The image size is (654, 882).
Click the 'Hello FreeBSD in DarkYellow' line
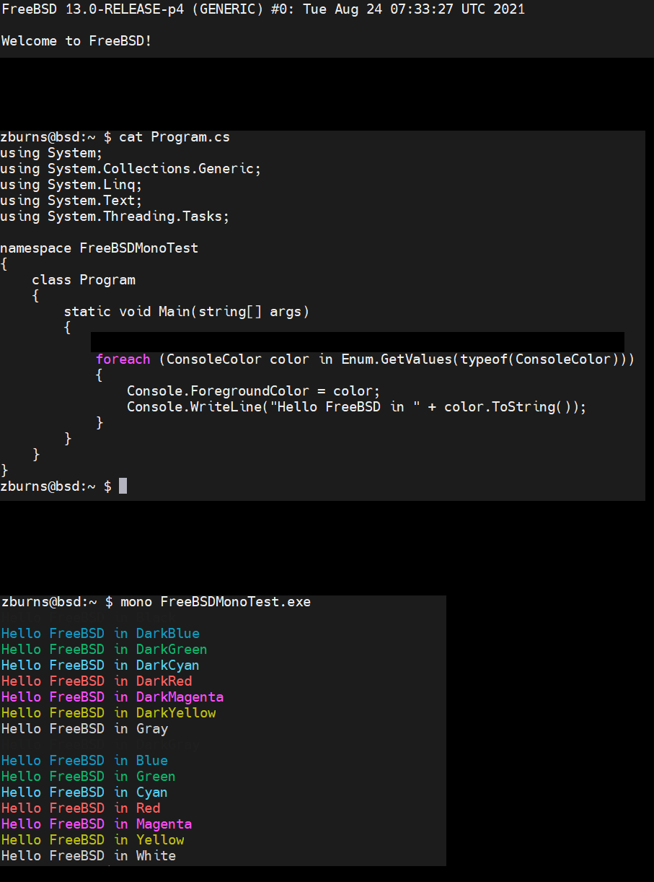[109, 713]
